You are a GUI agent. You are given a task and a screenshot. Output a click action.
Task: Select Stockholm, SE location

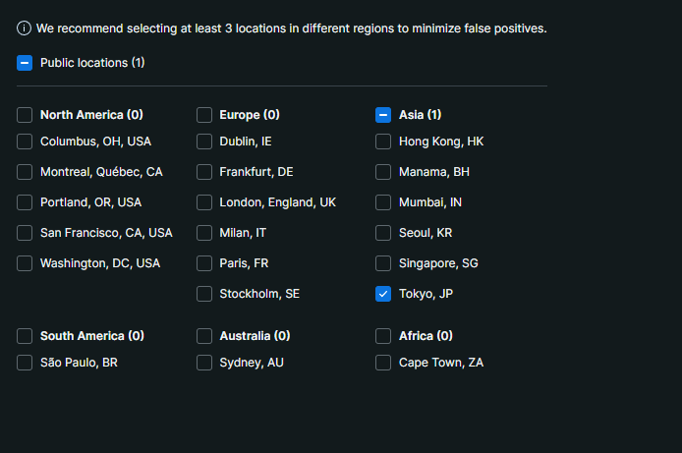(x=204, y=294)
